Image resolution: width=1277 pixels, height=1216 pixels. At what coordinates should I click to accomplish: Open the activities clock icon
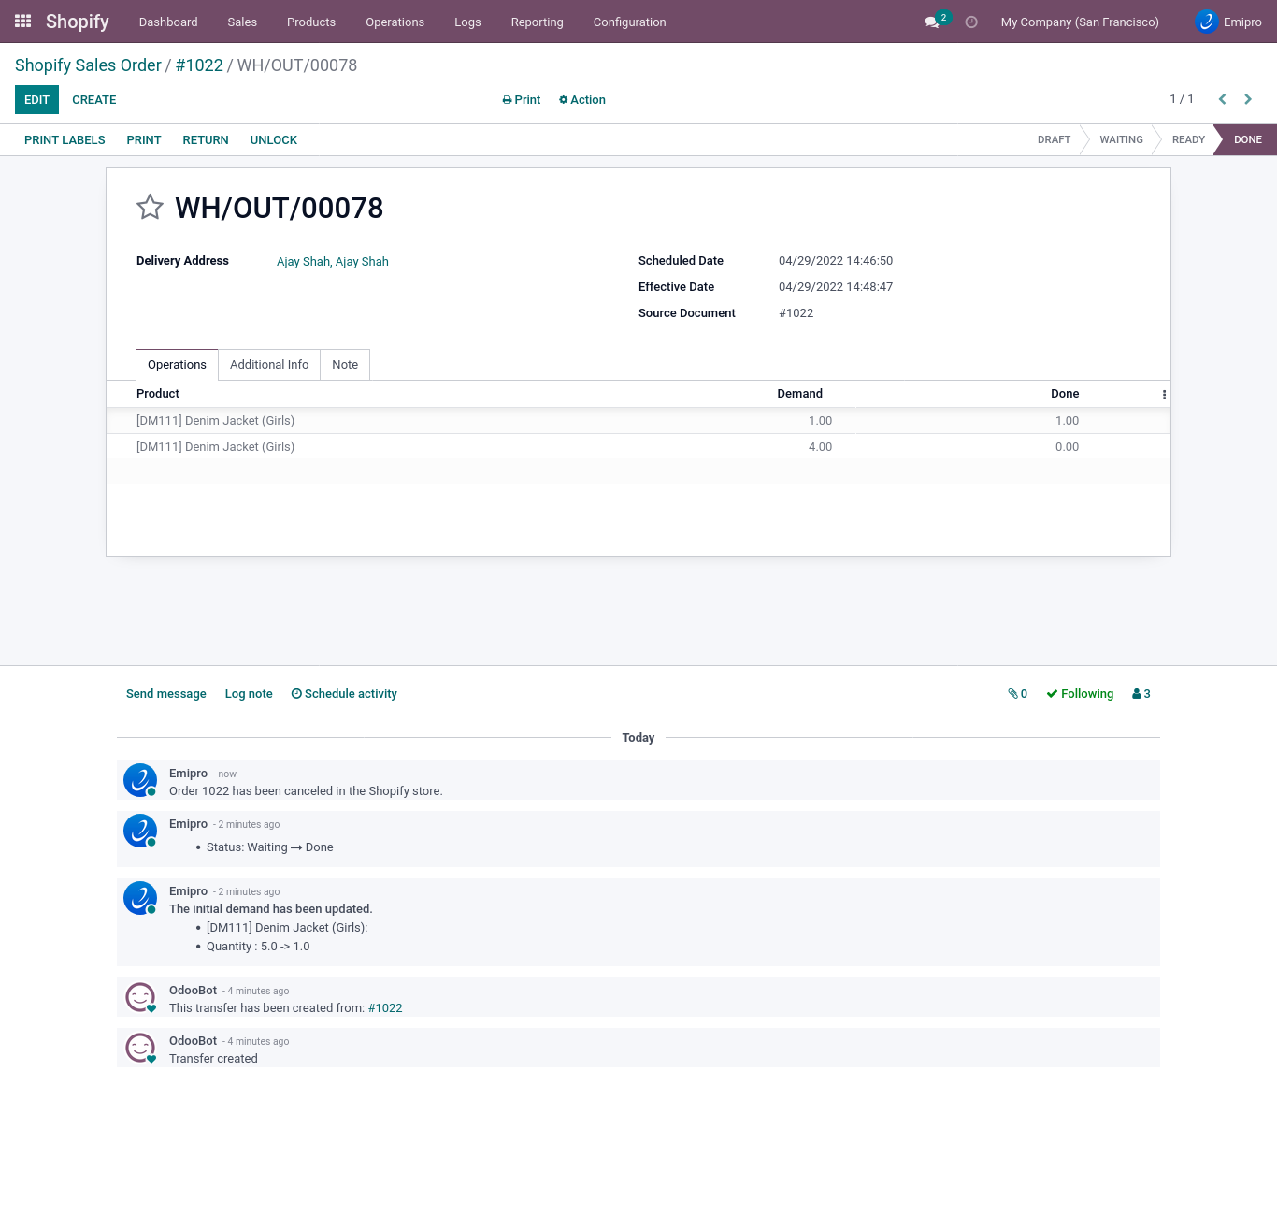pos(971,22)
